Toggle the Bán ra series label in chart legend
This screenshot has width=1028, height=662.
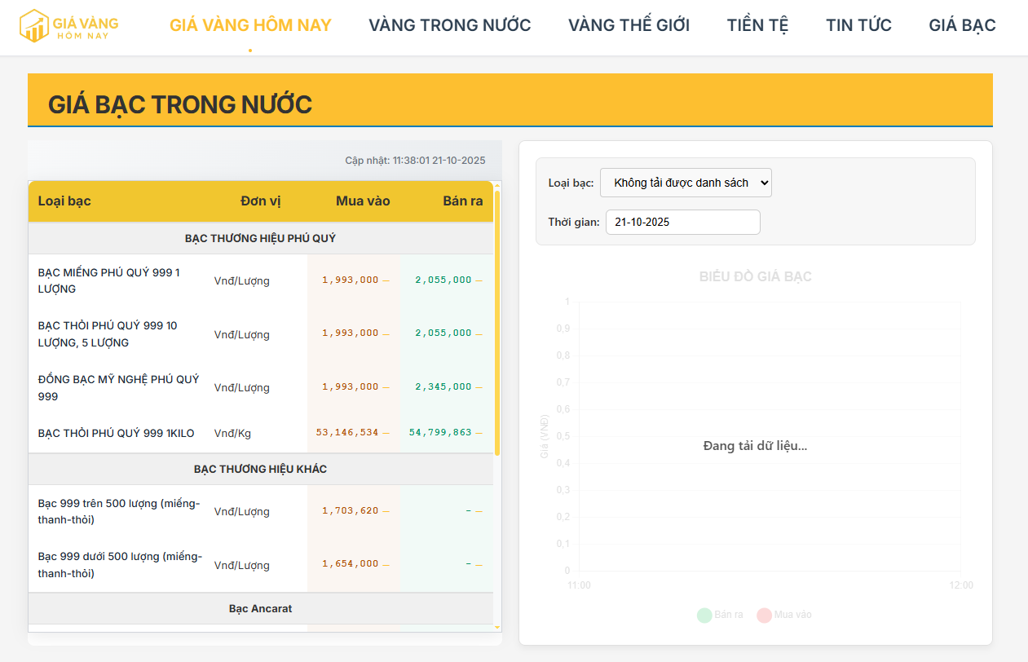[x=728, y=615]
